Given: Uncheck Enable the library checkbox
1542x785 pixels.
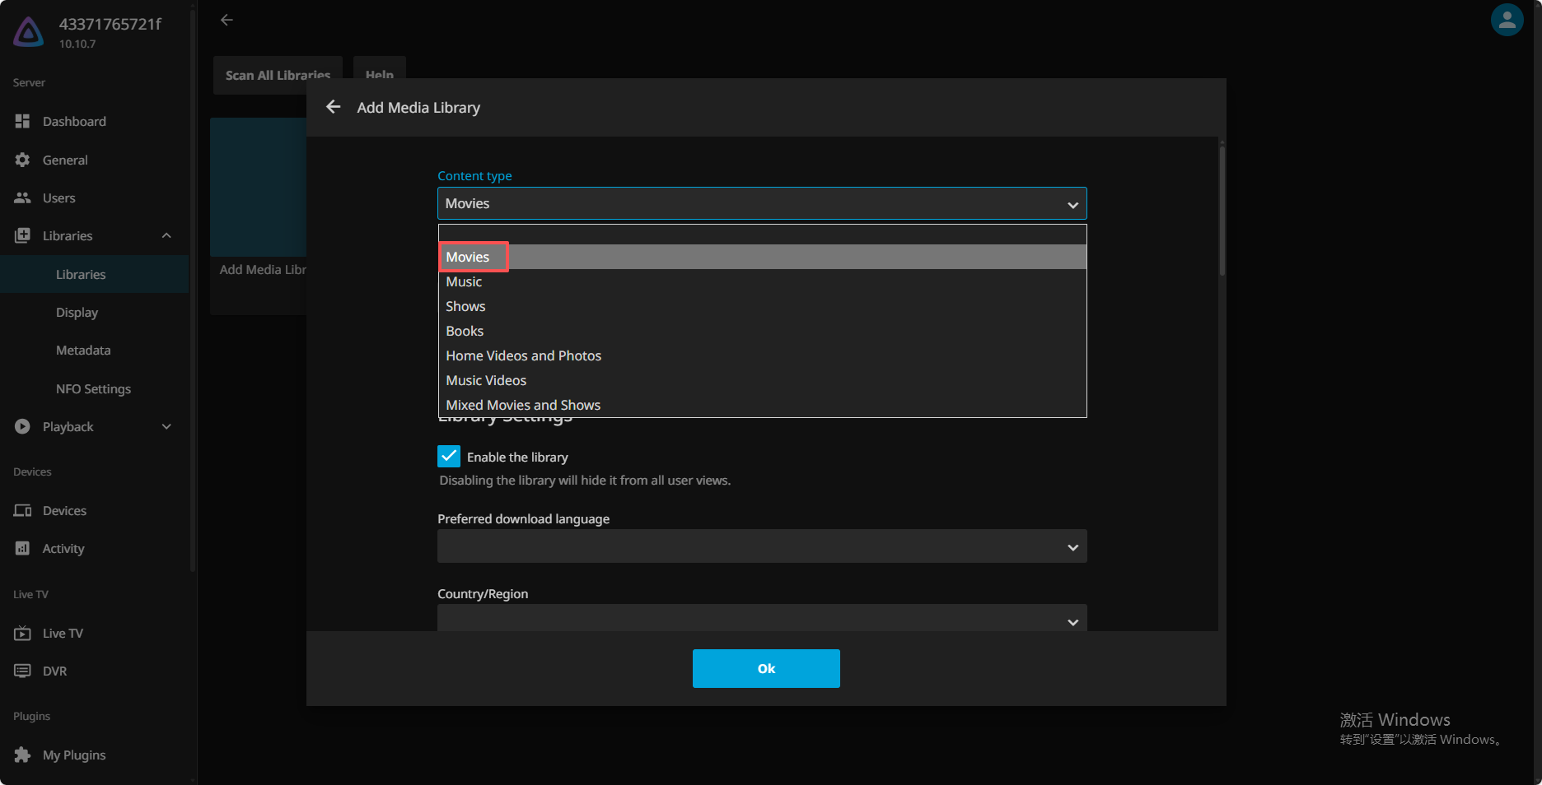Looking at the screenshot, I should 449,456.
